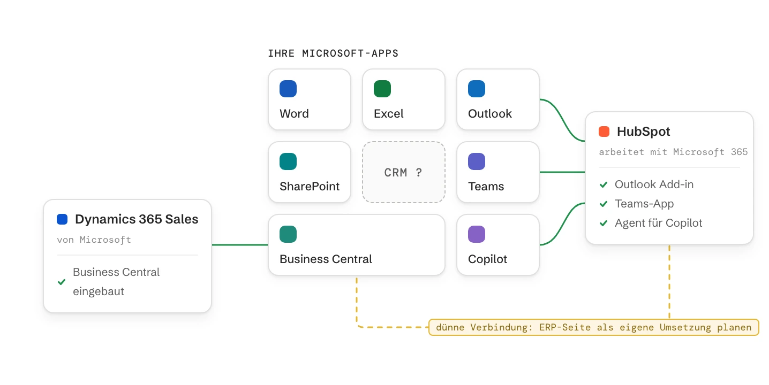Click the yellow 'dünne Verbindung' note label
The width and height of the screenshot is (769, 385).
tap(594, 327)
